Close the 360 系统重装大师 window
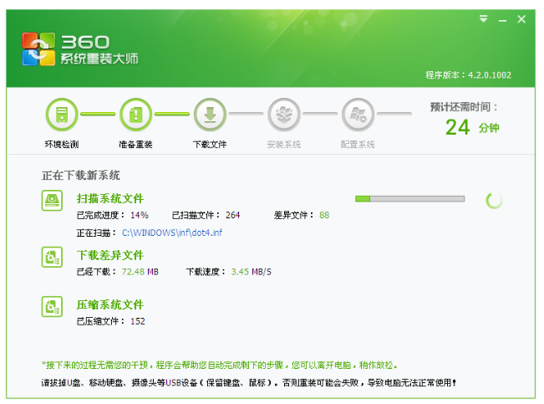The width and height of the screenshot is (544, 404). point(521,19)
